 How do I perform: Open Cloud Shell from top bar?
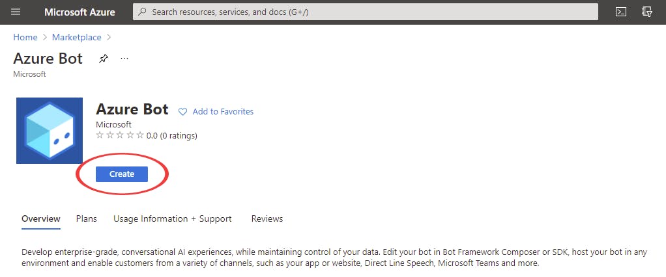(x=621, y=12)
